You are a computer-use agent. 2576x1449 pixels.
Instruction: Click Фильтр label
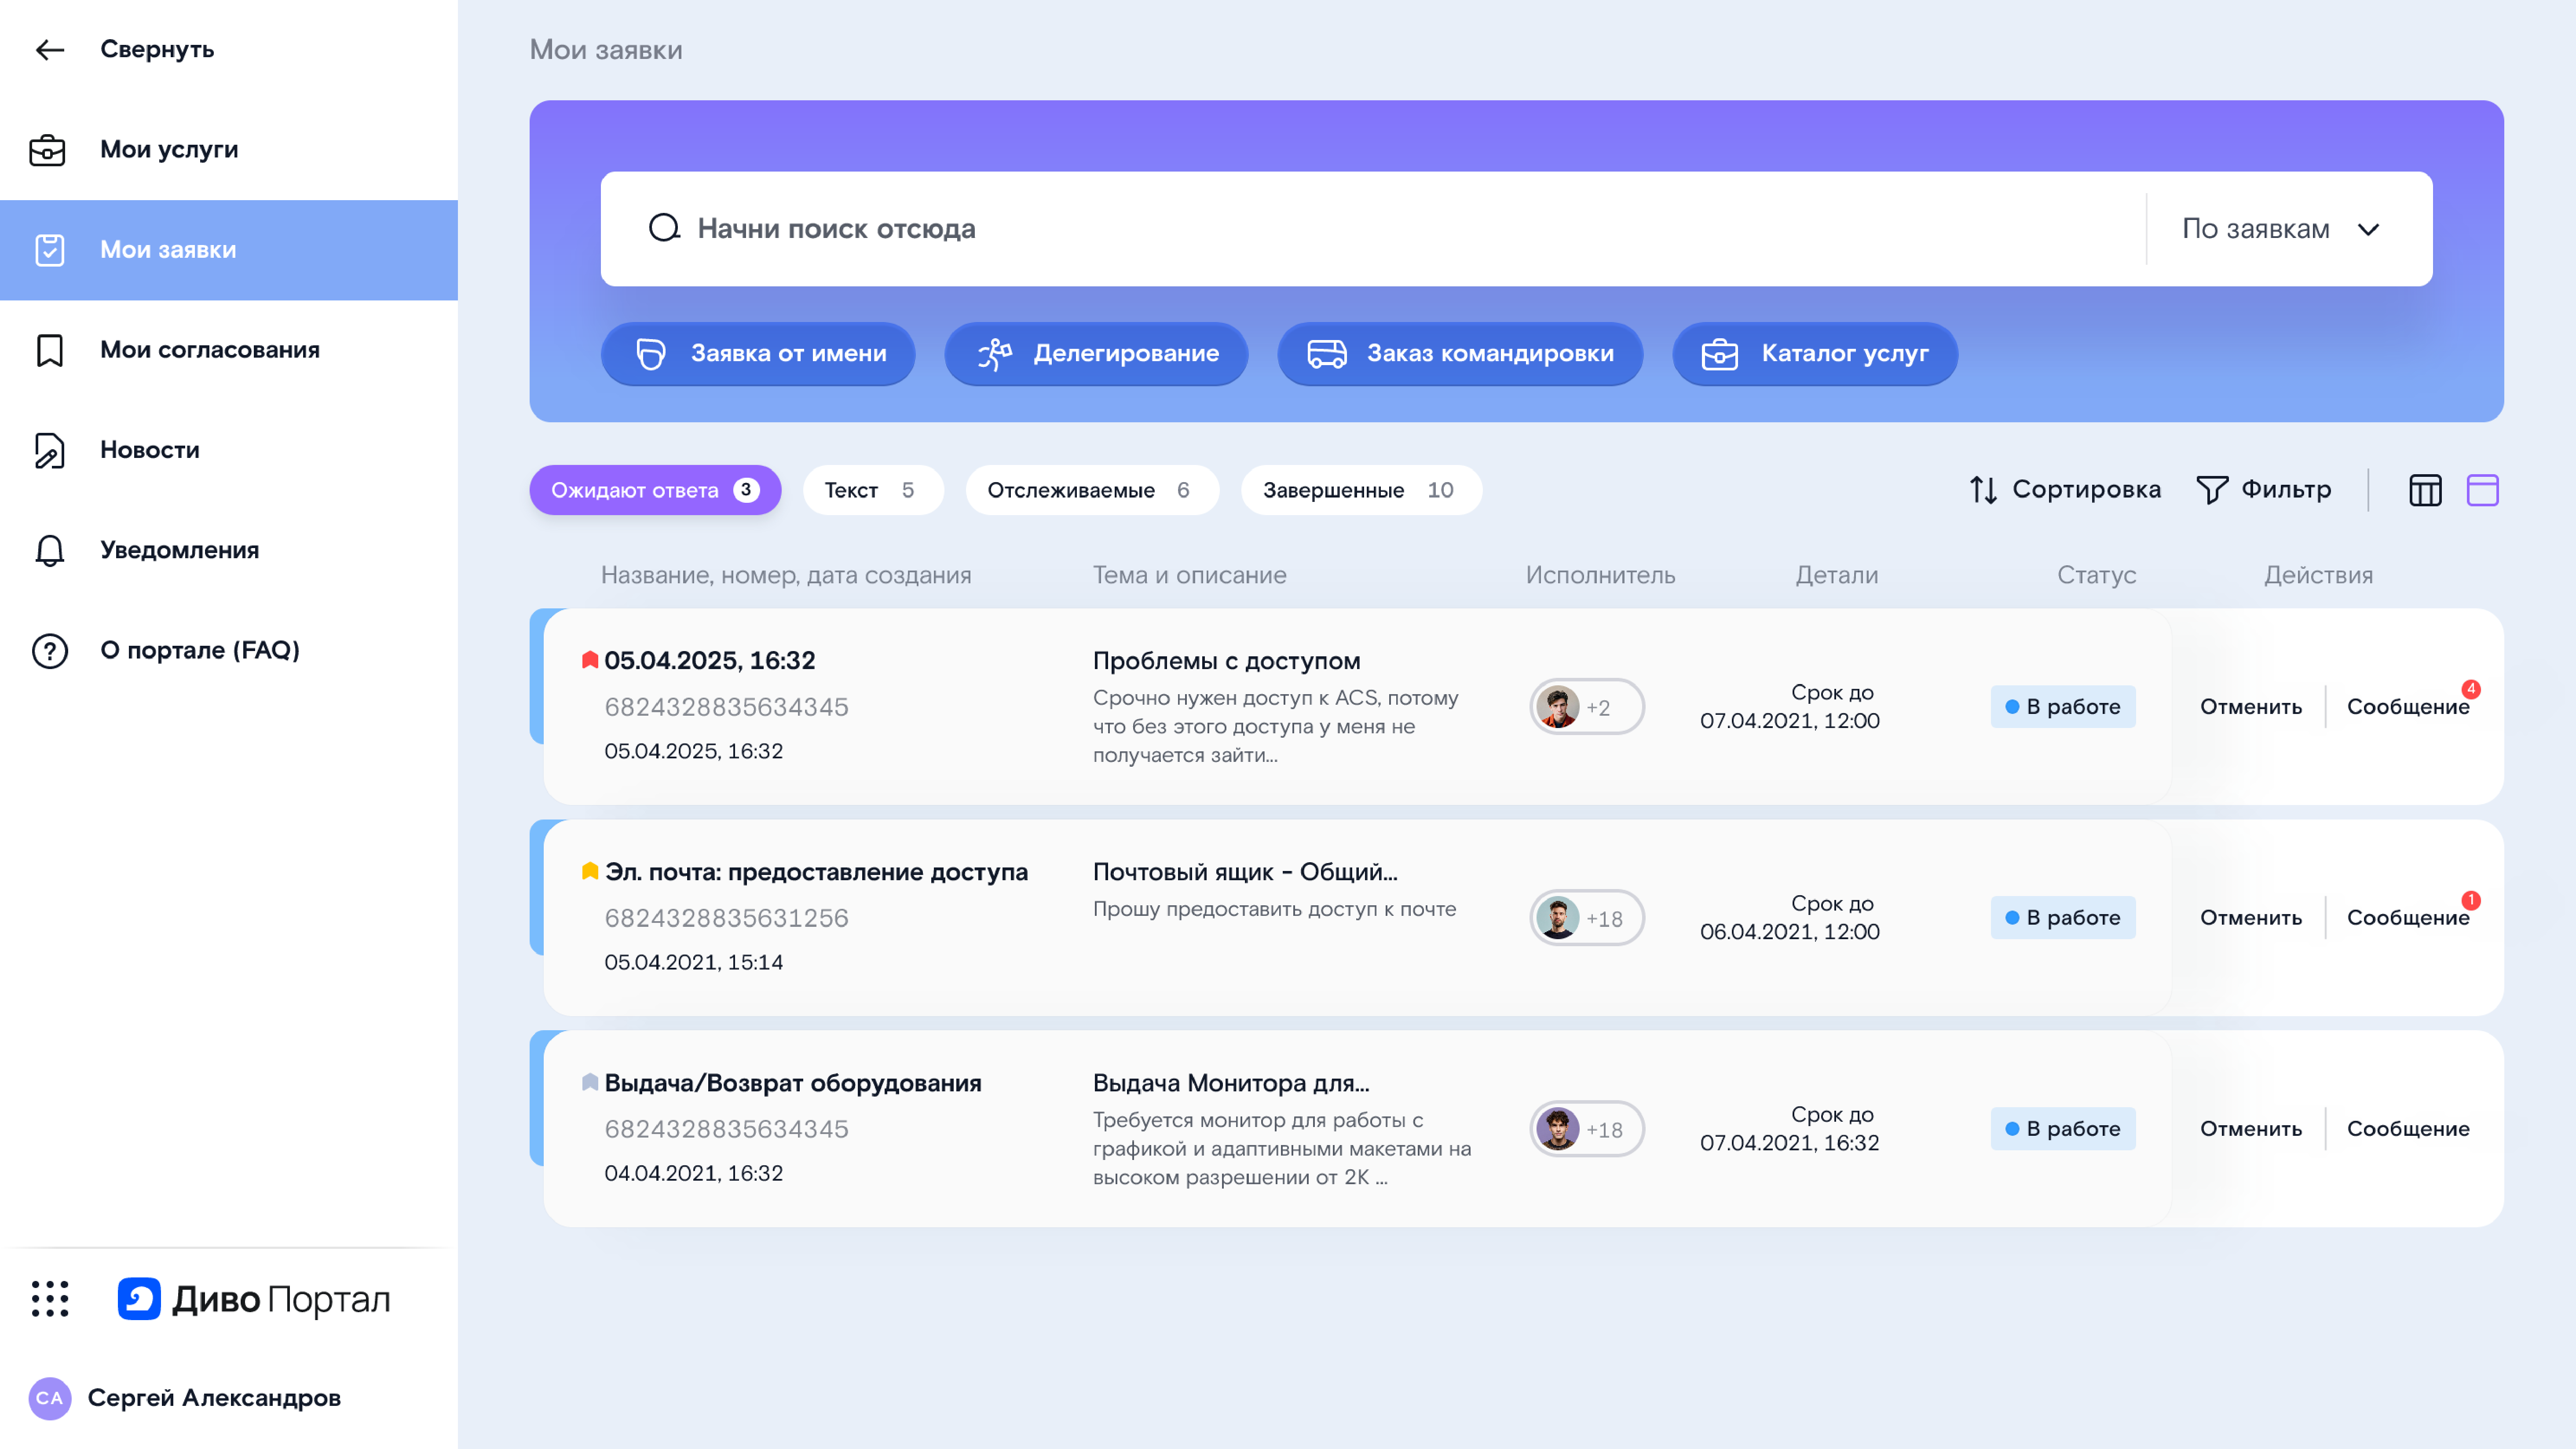2286,490
